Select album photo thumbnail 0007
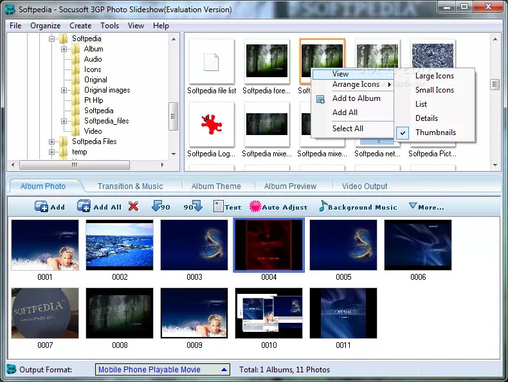 pos(45,313)
